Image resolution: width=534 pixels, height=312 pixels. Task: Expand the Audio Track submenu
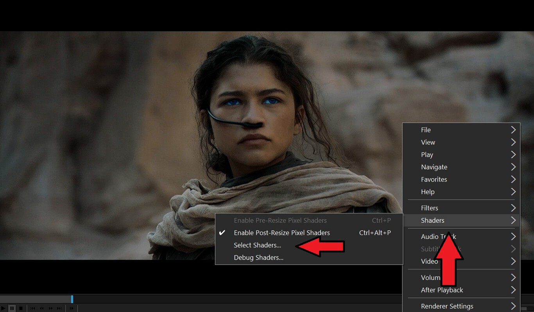(430, 237)
